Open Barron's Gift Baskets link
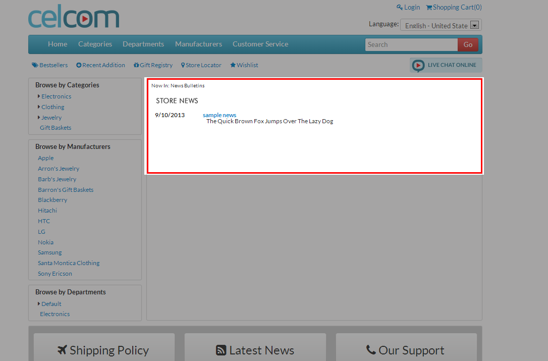Screen dimensions: 548x361 (66, 190)
